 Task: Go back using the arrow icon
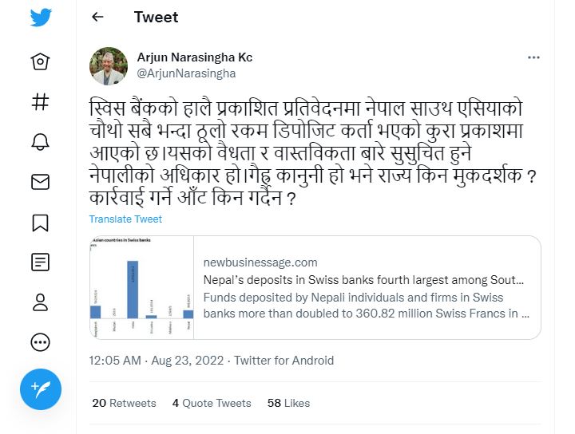(x=97, y=17)
